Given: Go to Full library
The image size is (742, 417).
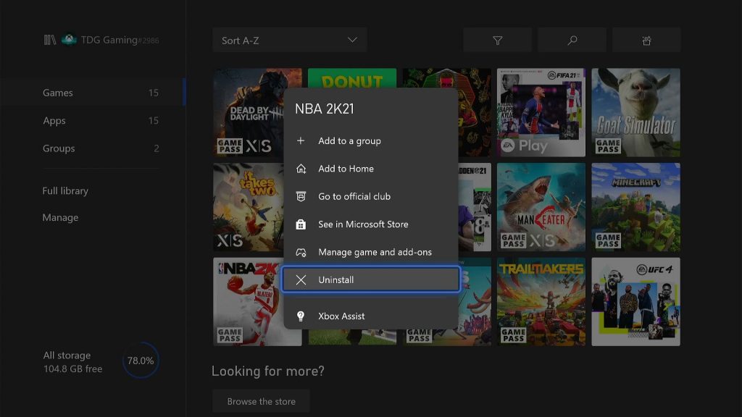Looking at the screenshot, I should [65, 190].
